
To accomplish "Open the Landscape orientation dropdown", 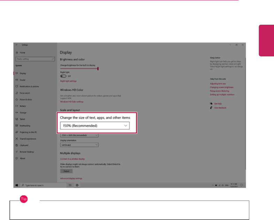I will click(79, 145).
